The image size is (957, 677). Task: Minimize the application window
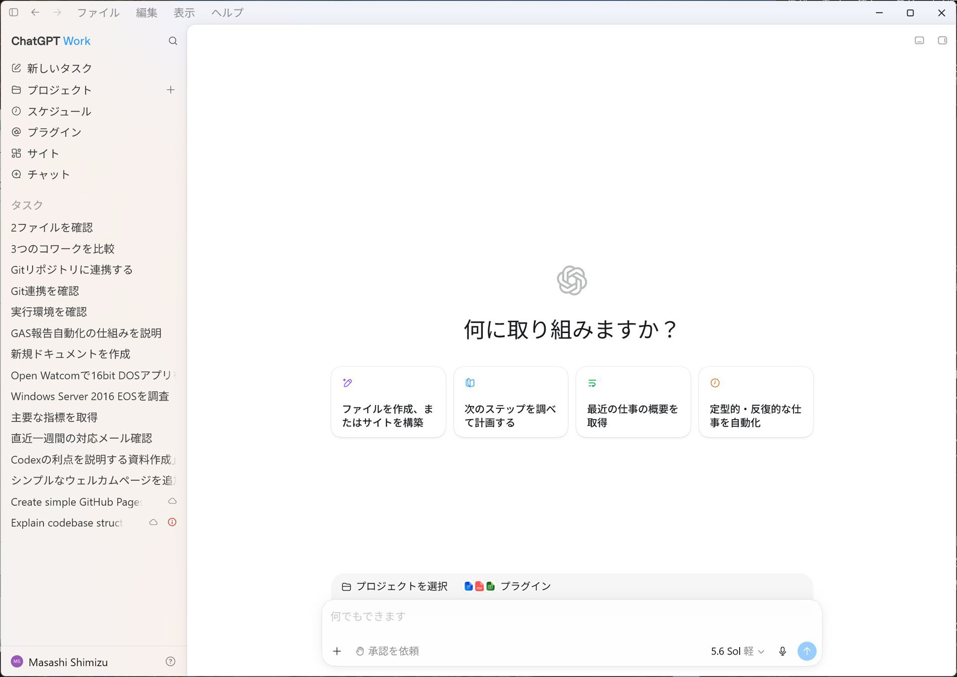[x=879, y=12]
